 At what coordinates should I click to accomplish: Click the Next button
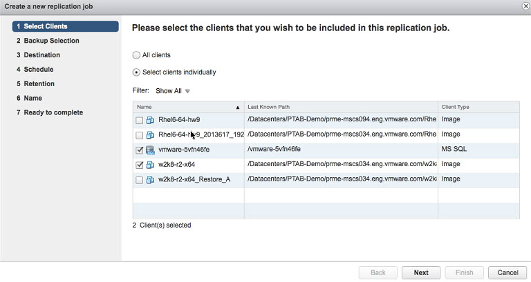coord(421,272)
